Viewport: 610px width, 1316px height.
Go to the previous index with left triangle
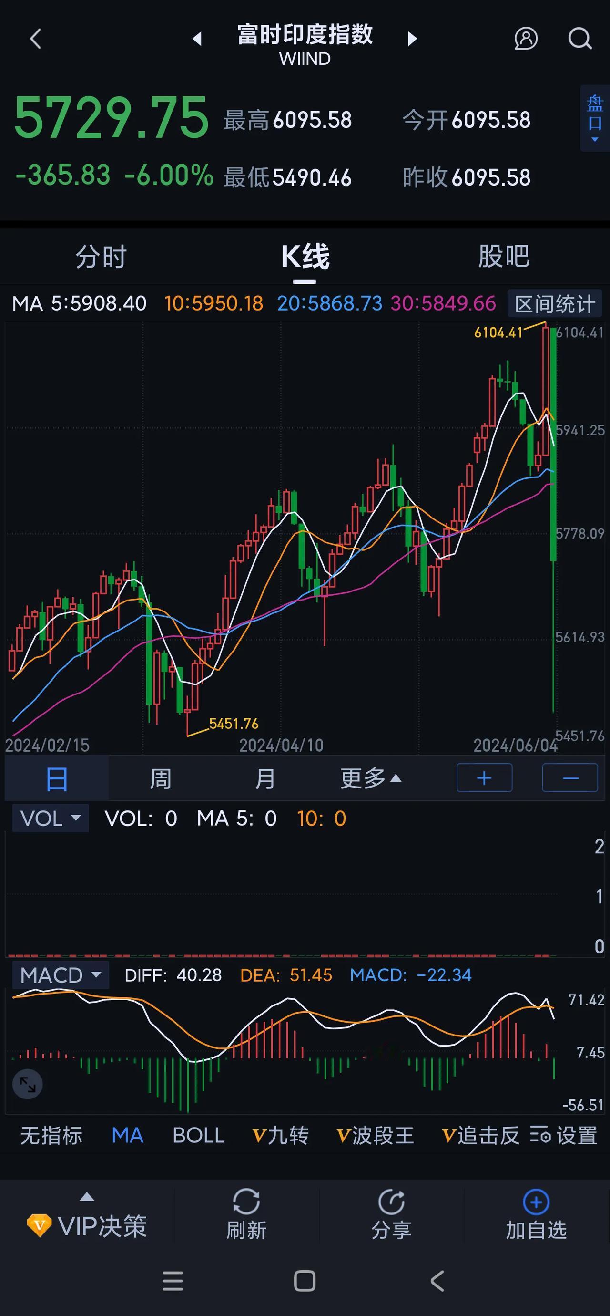[x=197, y=39]
